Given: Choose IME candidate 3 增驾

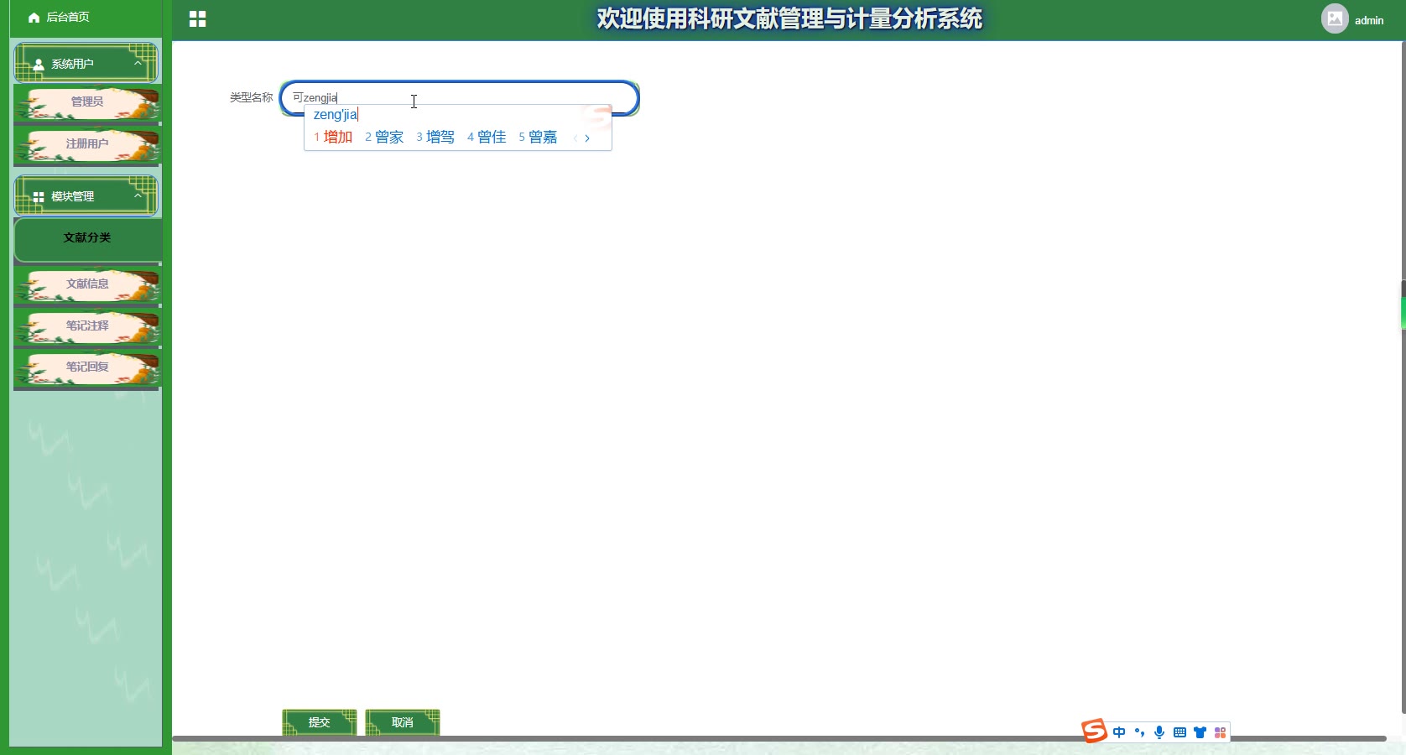Looking at the screenshot, I should (435, 137).
